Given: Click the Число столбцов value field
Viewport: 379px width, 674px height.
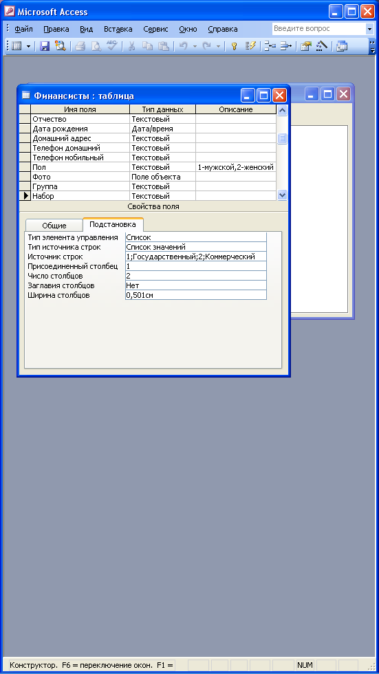Looking at the screenshot, I should (x=196, y=276).
